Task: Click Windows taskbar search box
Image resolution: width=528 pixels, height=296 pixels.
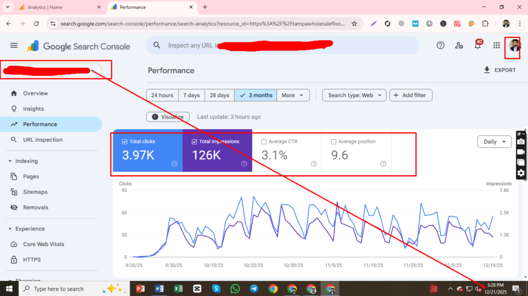Action: (74, 289)
